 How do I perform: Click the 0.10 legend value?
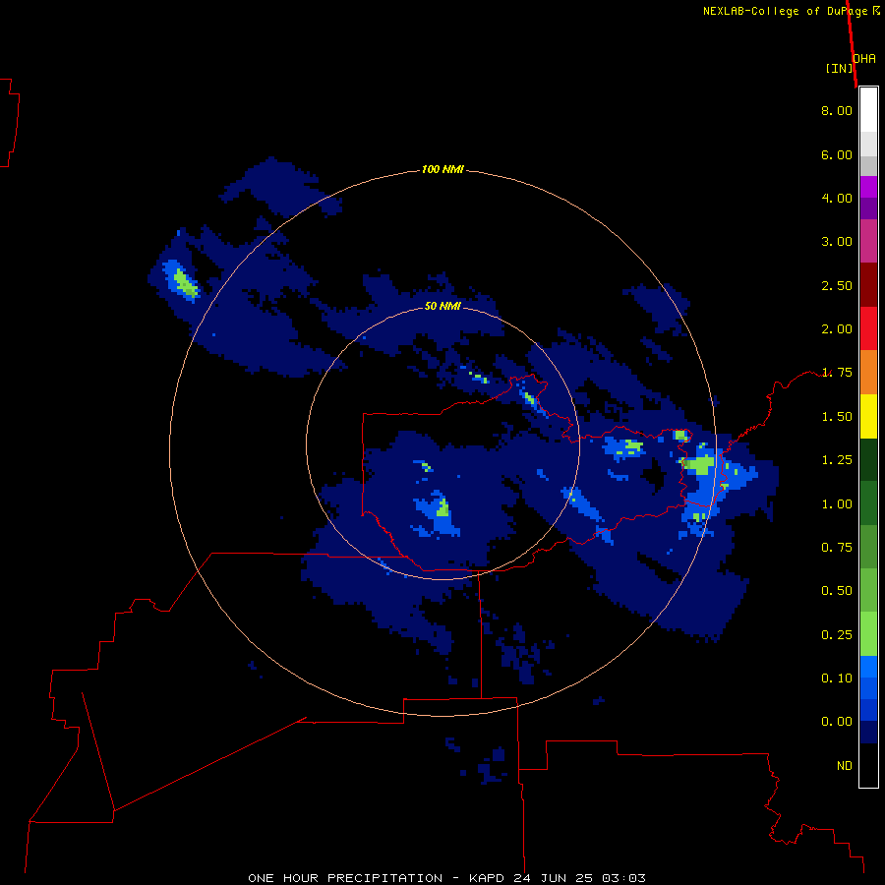pyautogui.click(x=837, y=678)
